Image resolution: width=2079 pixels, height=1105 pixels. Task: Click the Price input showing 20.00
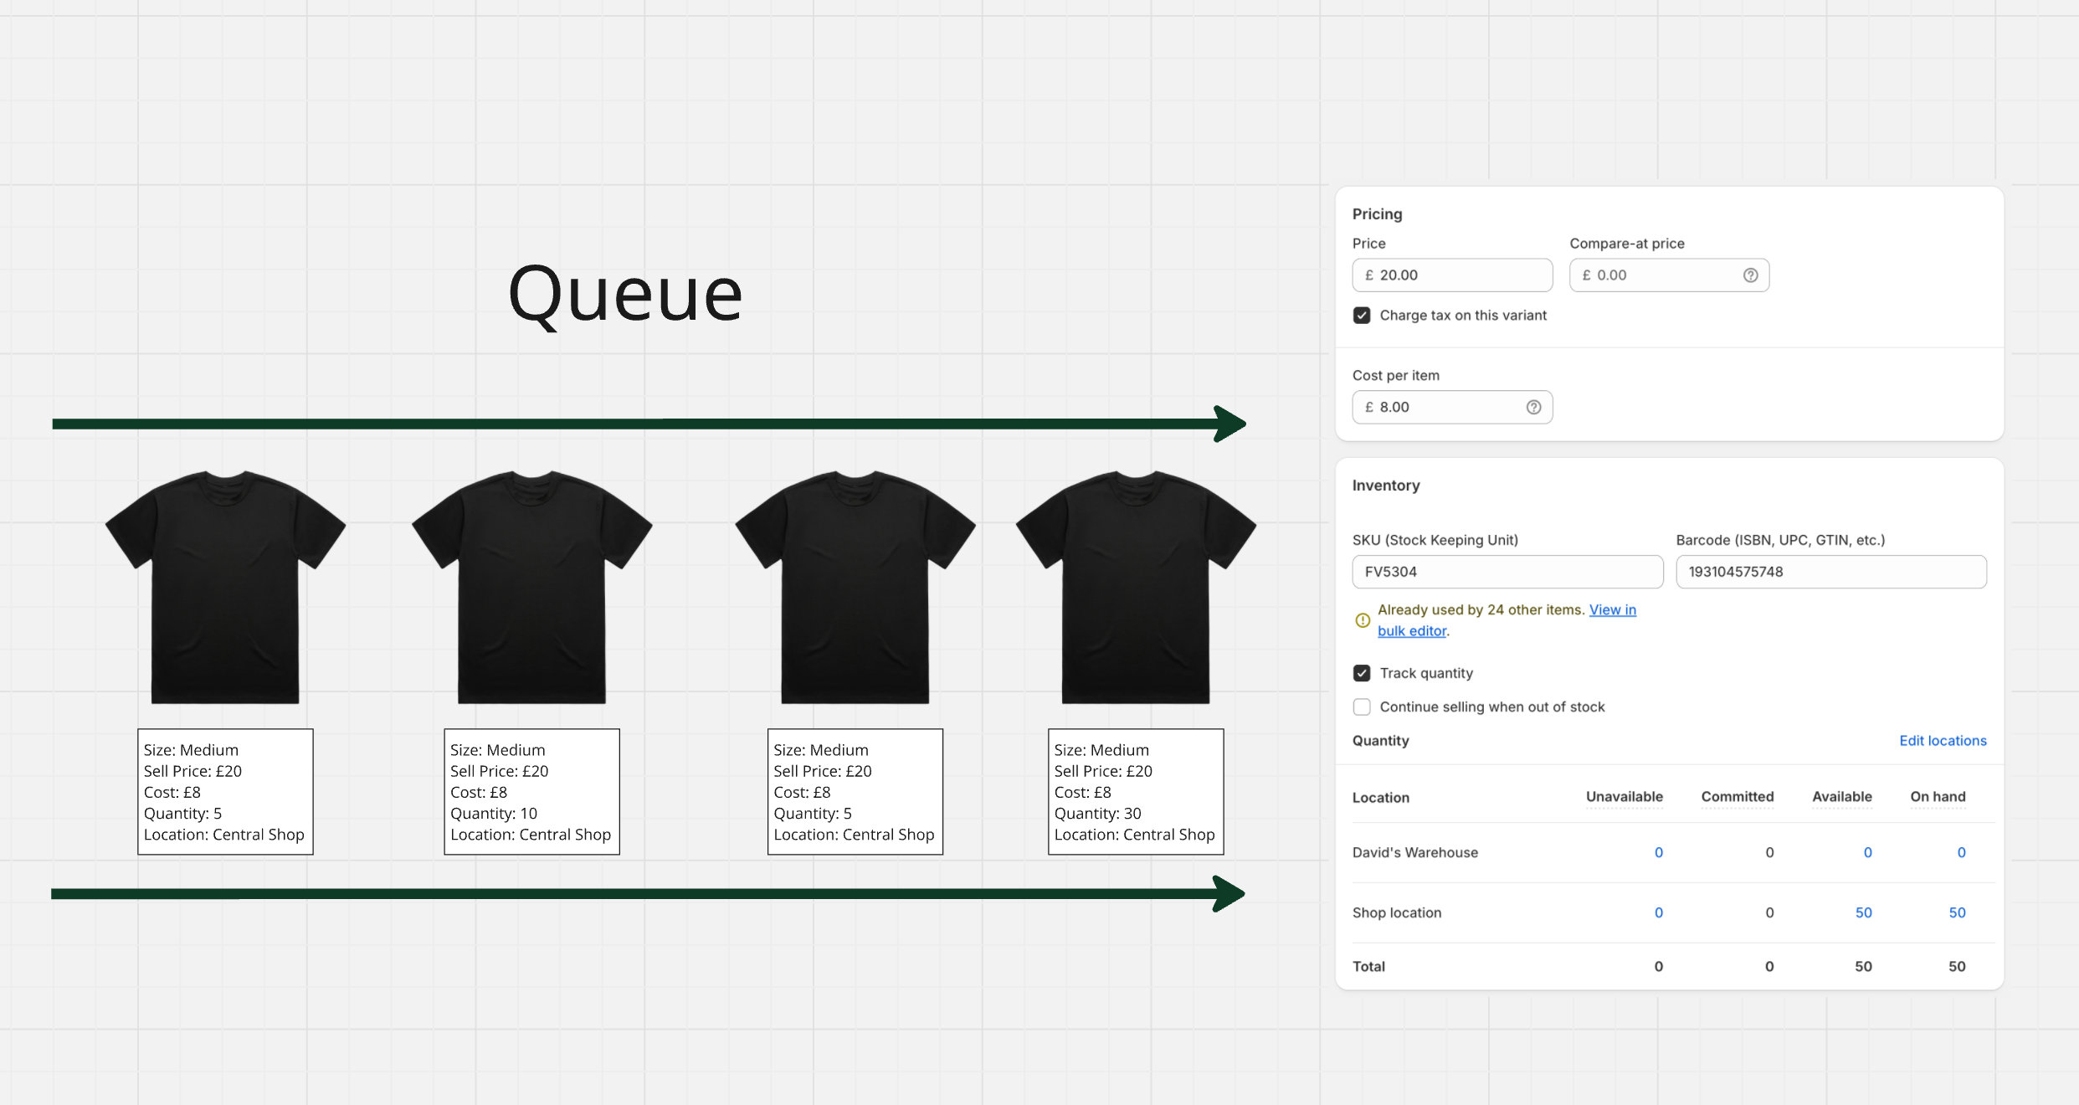(x=1452, y=275)
